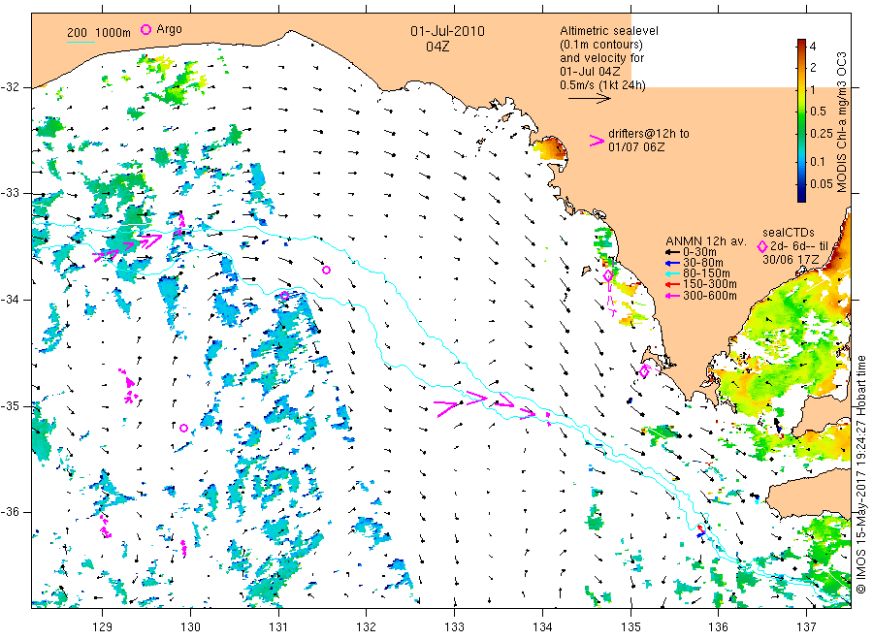Click the Argo float circle near 130E 35.2S
The image size is (873, 640).
point(183,428)
